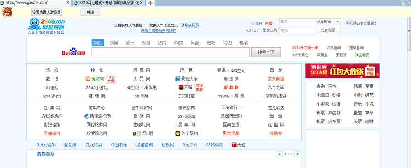Select 图片 search tab
Viewport: 411px width, 168px height.
click(162, 43)
